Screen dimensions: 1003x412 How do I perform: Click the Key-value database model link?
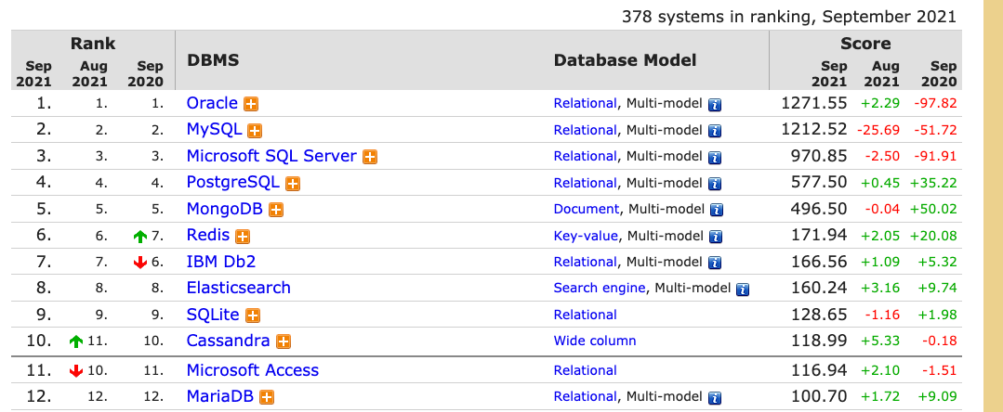click(x=586, y=236)
